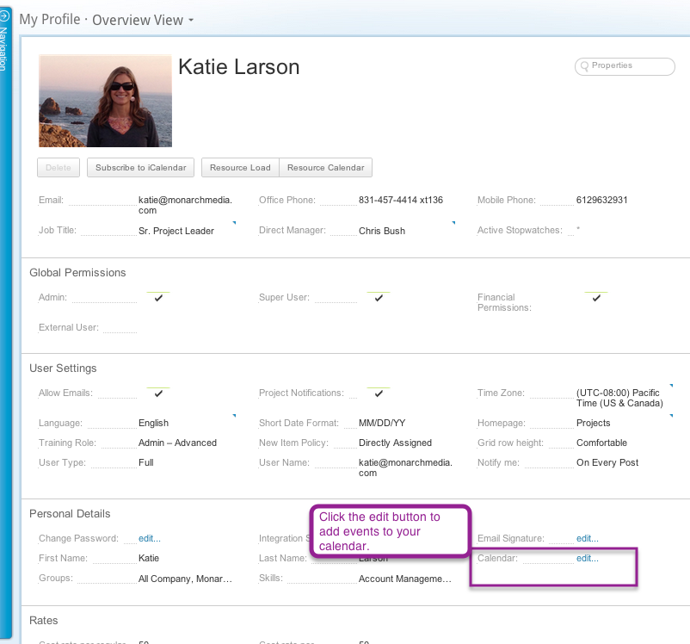Image resolution: width=690 pixels, height=644 pixels.
Task: Open the Homepage dropdown indicator
Action: 671,415
